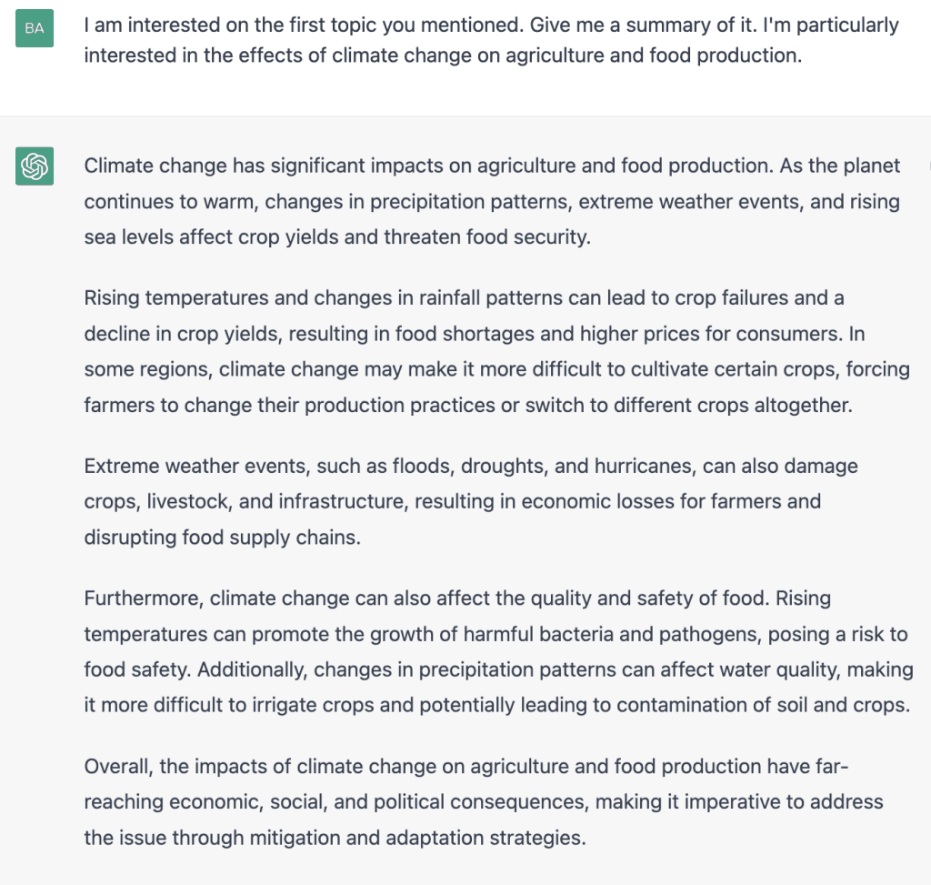Click the user's message about the first topic
Image resolution: width=931 pixels, height=885 pixels.
coord(491,40)
